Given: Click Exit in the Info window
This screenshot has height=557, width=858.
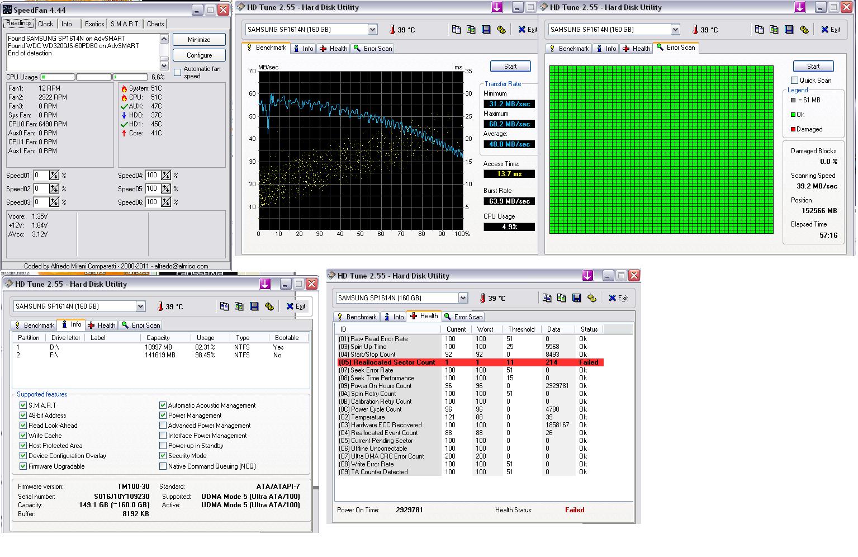Looking at the screenshot, I should pos(296,306).
